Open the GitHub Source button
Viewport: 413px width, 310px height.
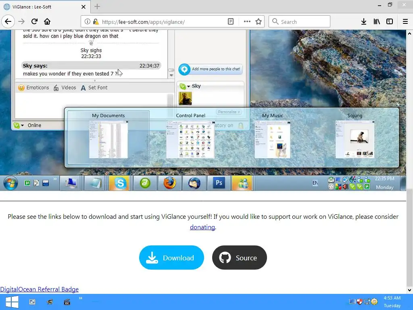tap(240, 258)
